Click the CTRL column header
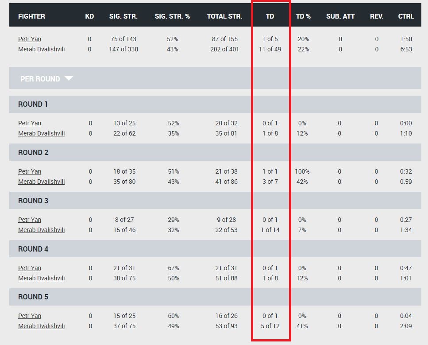Screen dimensions: 428x345 (x=406, y=16)
